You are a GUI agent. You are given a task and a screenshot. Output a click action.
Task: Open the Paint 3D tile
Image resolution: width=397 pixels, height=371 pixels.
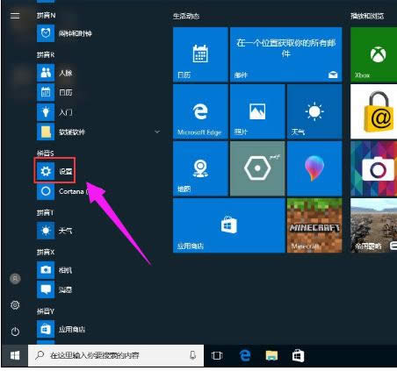(x=314, y=168)
